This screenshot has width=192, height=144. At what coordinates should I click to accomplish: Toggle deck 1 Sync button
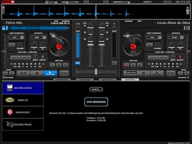coord(64,73)
